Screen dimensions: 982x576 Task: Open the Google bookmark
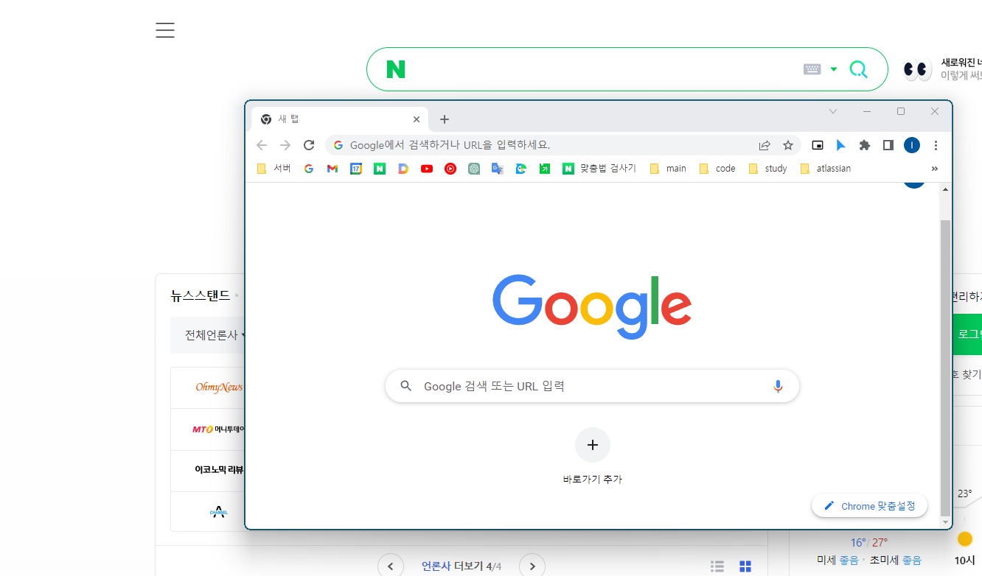[309, 169]
